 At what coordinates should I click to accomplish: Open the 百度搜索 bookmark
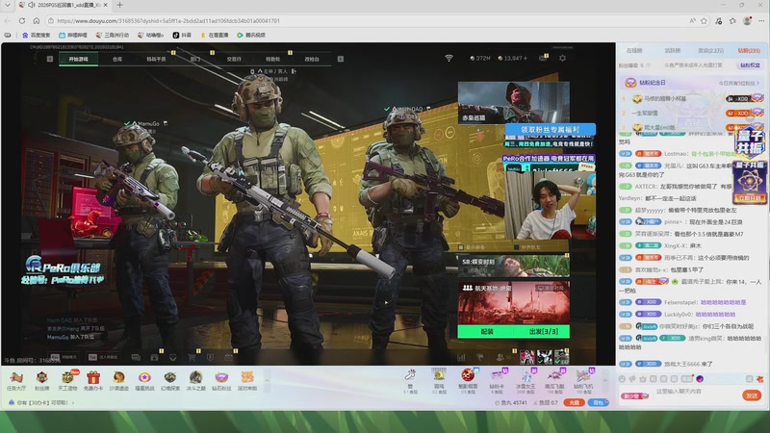point(36,35)
